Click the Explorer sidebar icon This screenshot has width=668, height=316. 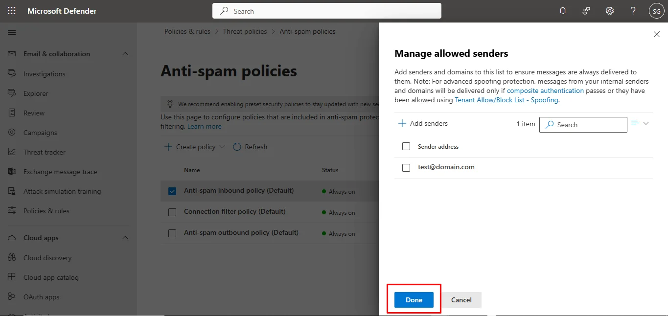[12, 93]
